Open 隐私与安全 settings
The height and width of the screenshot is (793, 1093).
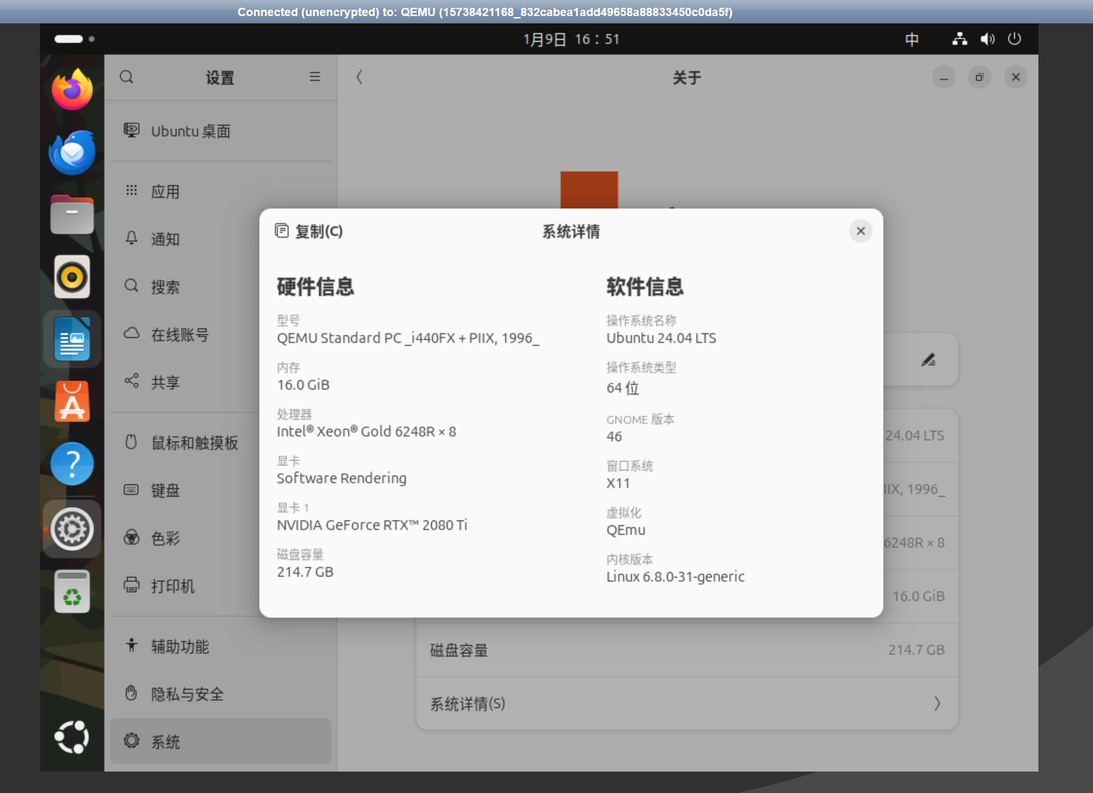coord(187,694)
